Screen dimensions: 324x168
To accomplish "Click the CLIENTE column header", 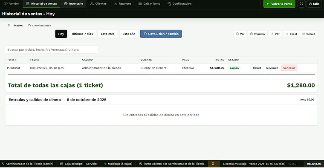I will pyautogui.click(x=146, y=60).
